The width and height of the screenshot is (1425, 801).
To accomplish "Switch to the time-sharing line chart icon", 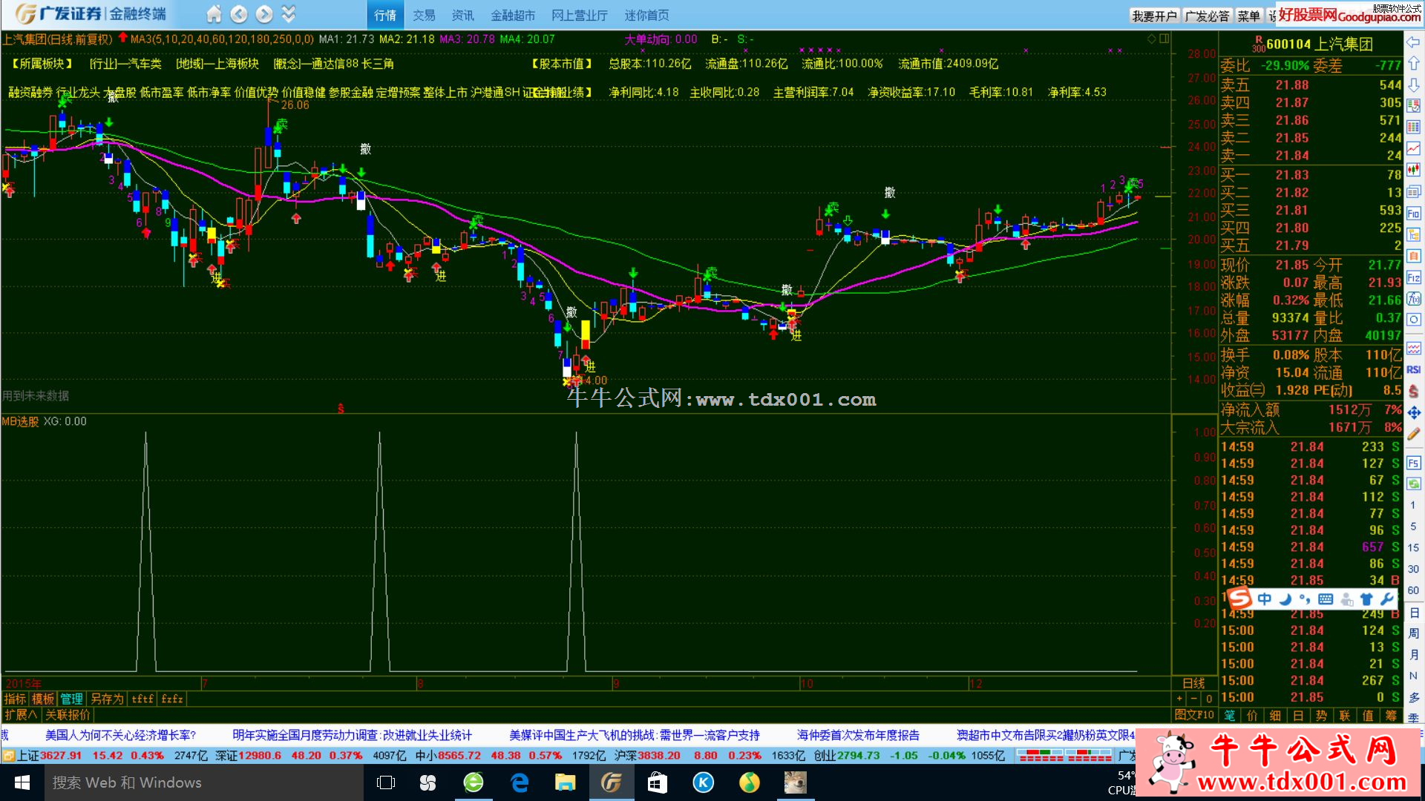I will pos(1413,148).
